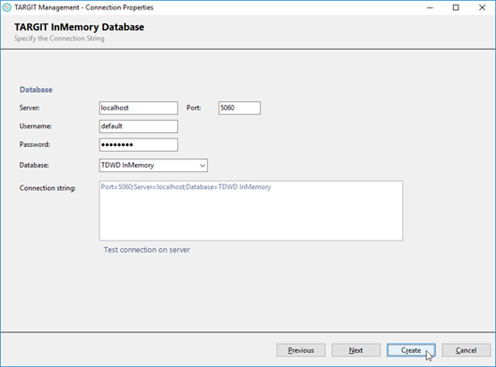Click the Password: label
496x367 pixels.
[35, 145]
